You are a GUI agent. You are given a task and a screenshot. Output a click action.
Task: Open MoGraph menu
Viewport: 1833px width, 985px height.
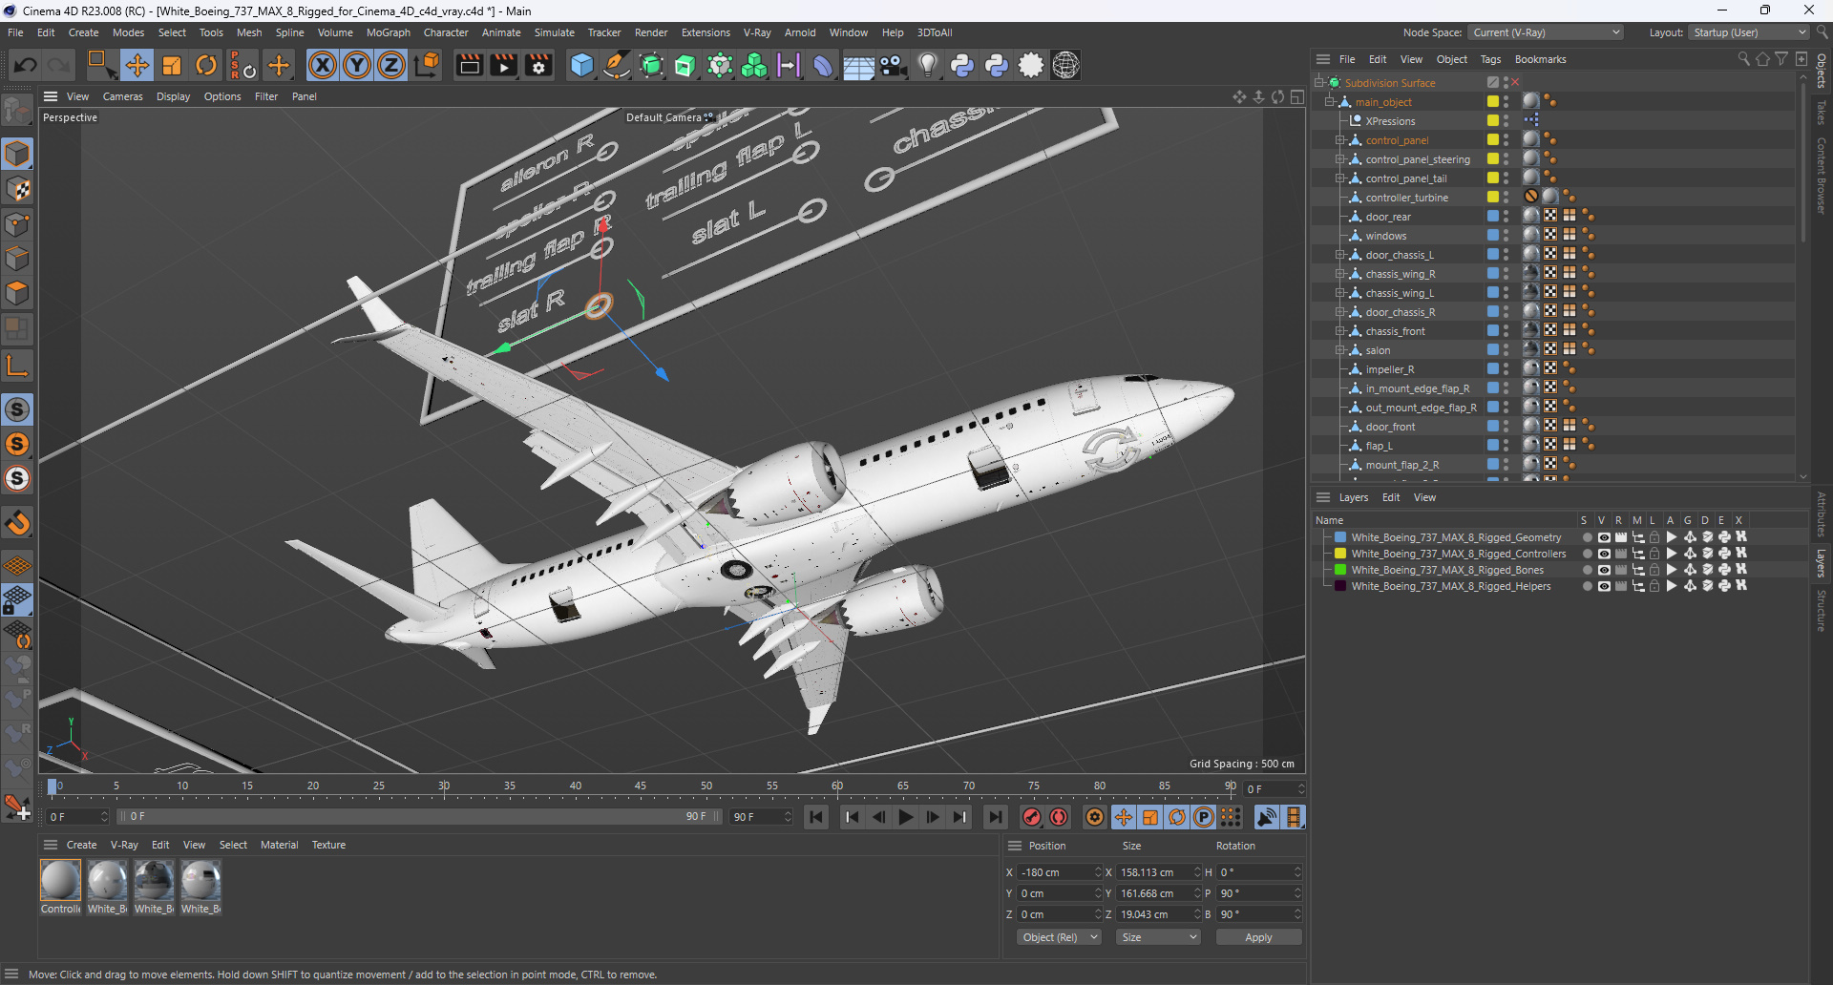click(x=388, y=32)
